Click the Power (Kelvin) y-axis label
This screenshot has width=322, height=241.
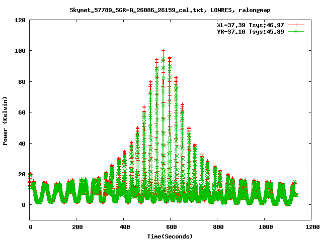coord(5,121)
